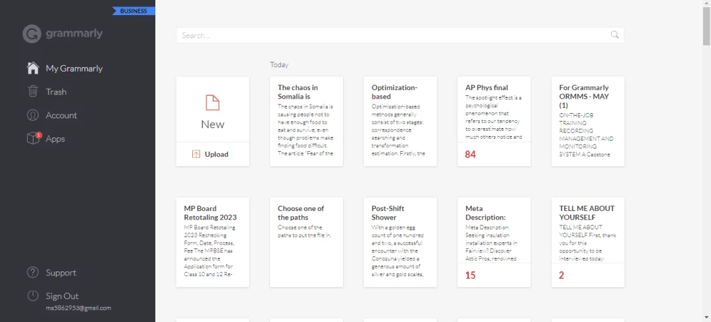This screenshot has height=322, width=711.
Task: Click the BUSINESS badge label
Action: (x=134, y=11)
